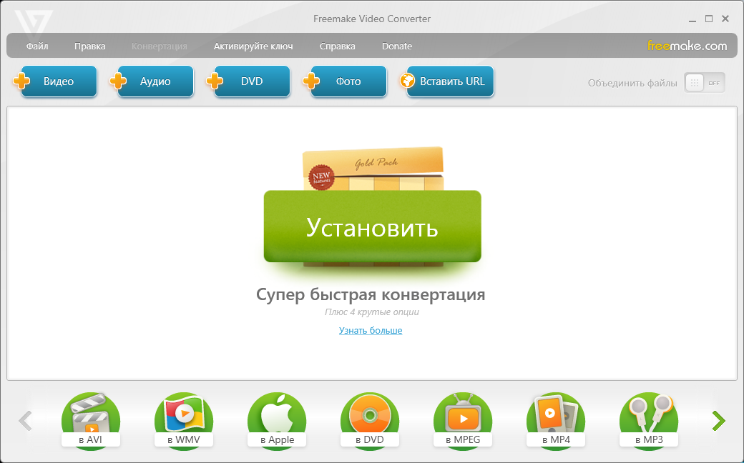Show previous formats with left arrow
This screenshot has height=463, width=744.
pos(25,420)
